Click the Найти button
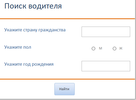This screenshot has width=136, height=100. pyautogui.click(x=65, y=89)
